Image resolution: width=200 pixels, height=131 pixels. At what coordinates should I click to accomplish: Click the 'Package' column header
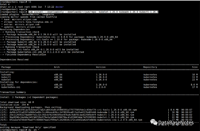pyautogui.click(x=6, y=67)
